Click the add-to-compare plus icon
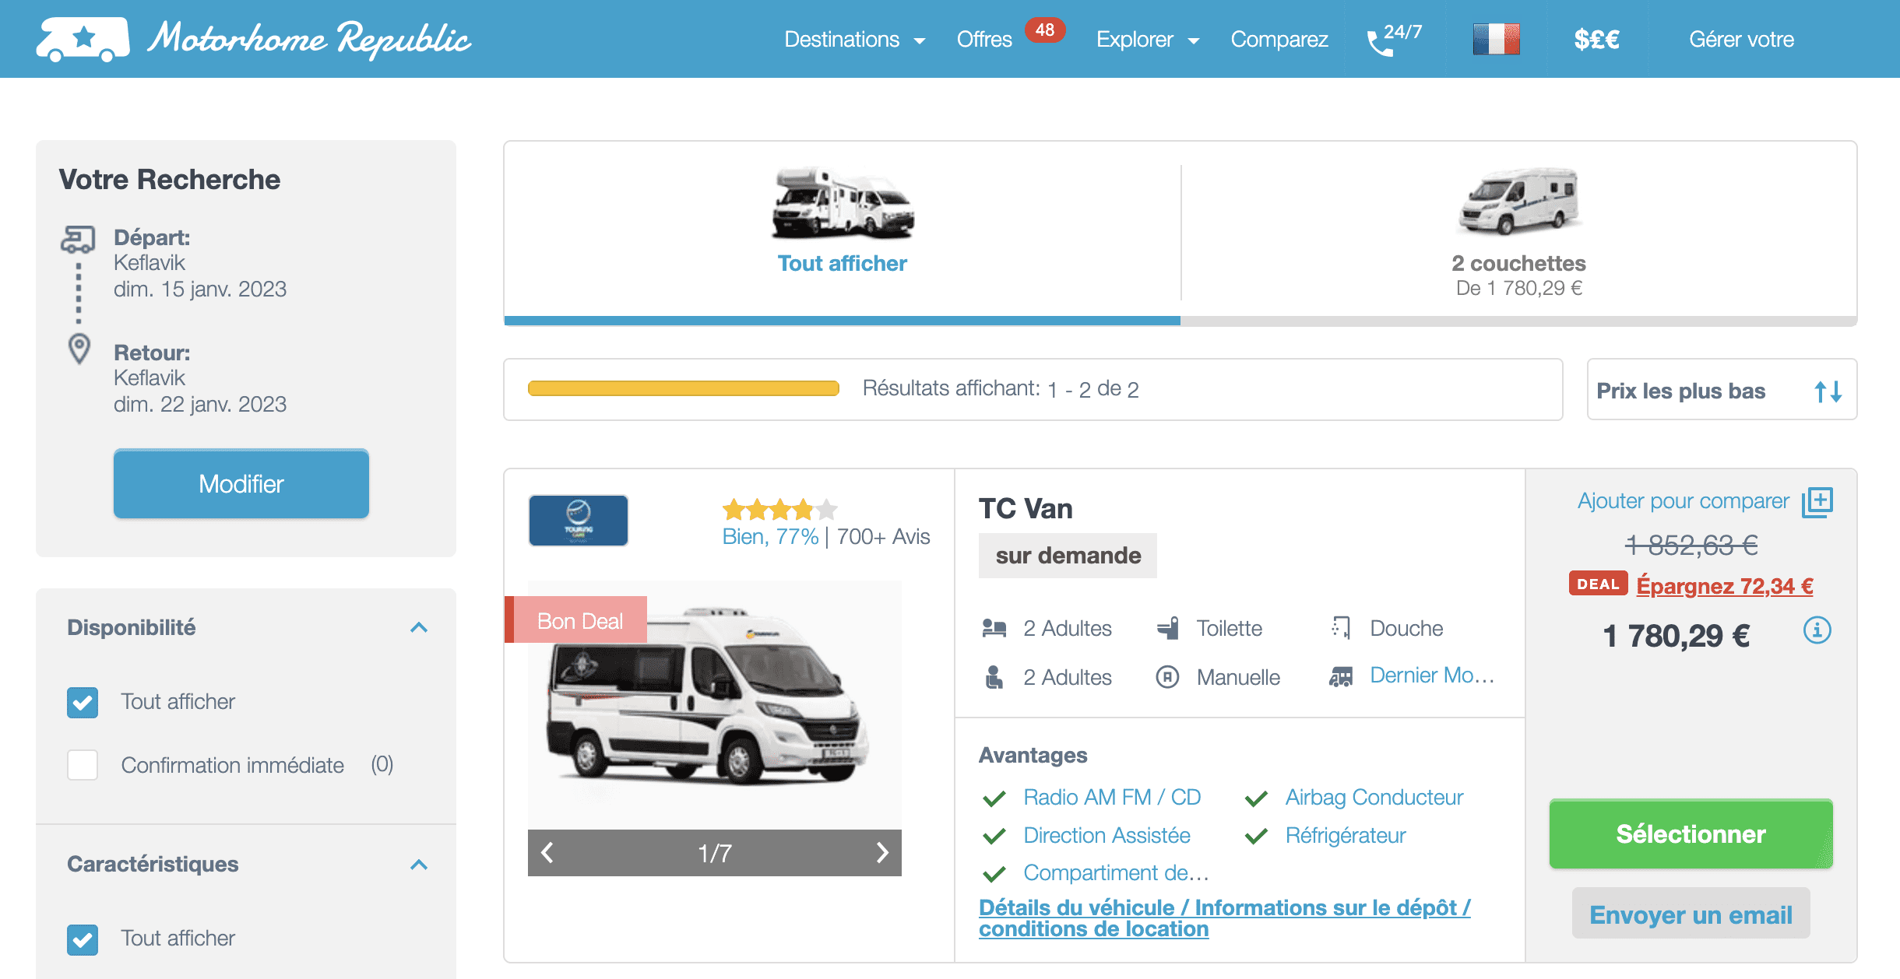This screenshot has width=1900, height=979. pos(1817,502)
